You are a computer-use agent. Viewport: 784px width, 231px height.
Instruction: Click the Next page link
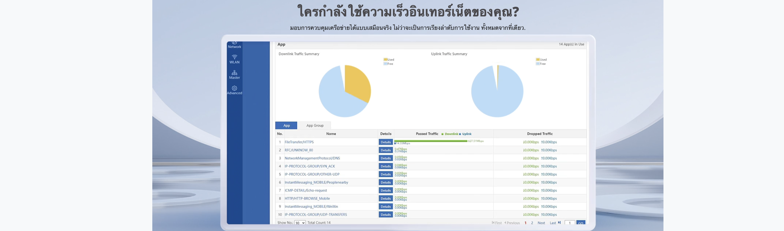point(541,223)
